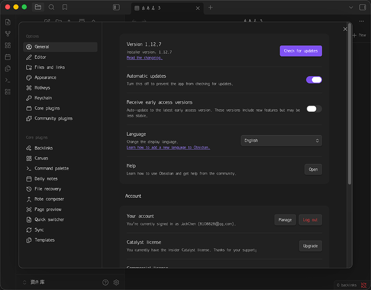The height and width of the screenshot is (290, 371).
Task: Open Files and links settings
Action: pyautogui.click(x=60, y=67)
